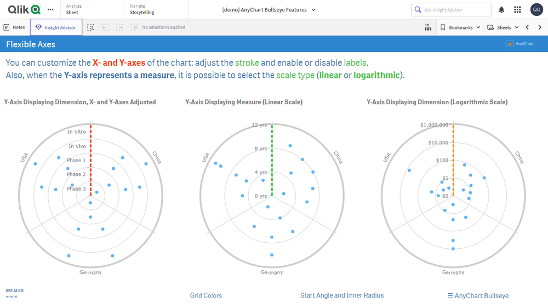The width and height of the screenshot is (548, 308).
Task: Switch to the Narrate Storytelling tab
Action: (142, 9)
